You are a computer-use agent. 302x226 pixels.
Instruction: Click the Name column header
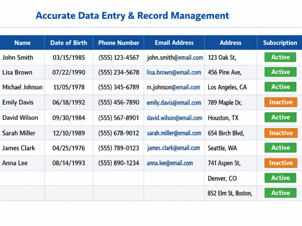click(22, 43)
